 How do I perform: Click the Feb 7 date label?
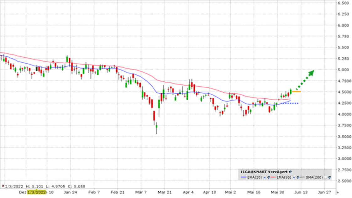pyautogui.click(x=94, y=192)
